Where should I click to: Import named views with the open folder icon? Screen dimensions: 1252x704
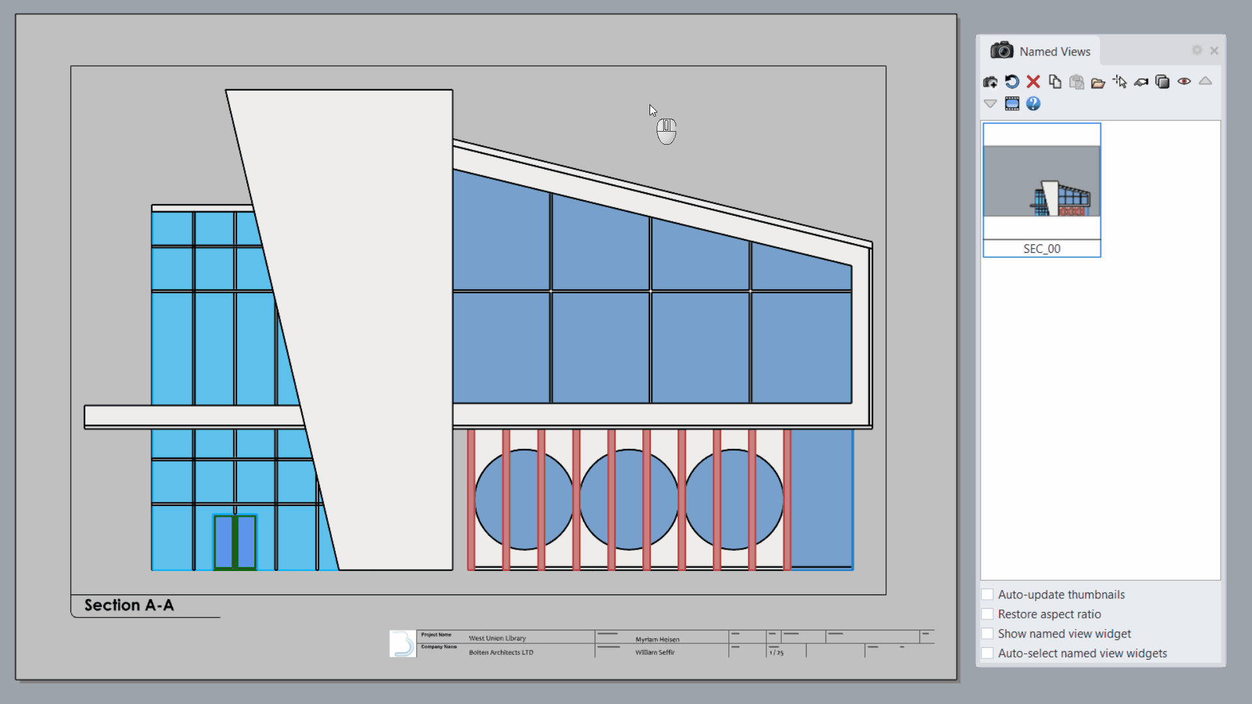1098,82
